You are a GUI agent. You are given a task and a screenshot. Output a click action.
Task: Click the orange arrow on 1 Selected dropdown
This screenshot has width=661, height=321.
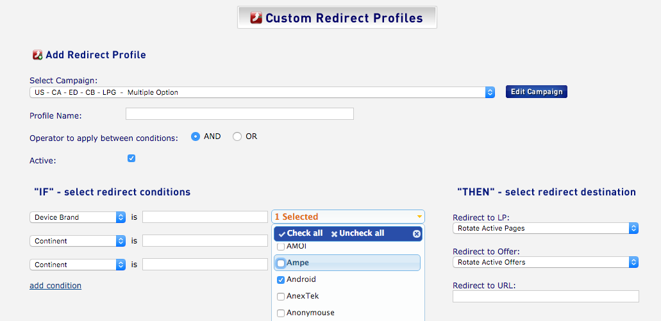click(x=419, y=217)
